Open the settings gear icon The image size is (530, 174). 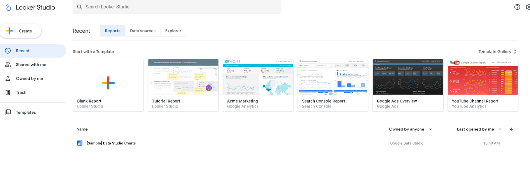pyautogui.click(x=528, y=7)
